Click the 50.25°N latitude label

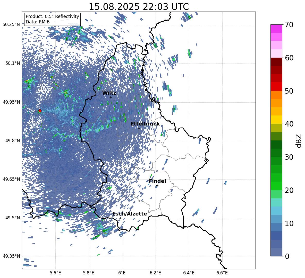click(11, 25)
